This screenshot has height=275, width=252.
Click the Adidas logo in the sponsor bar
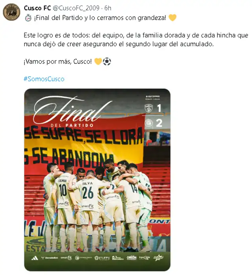35,258
